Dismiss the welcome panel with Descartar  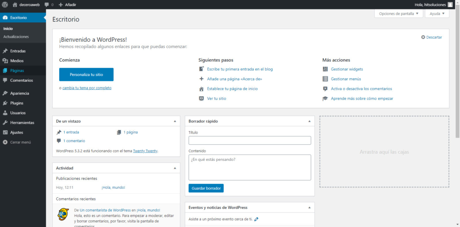click(432, 37)
